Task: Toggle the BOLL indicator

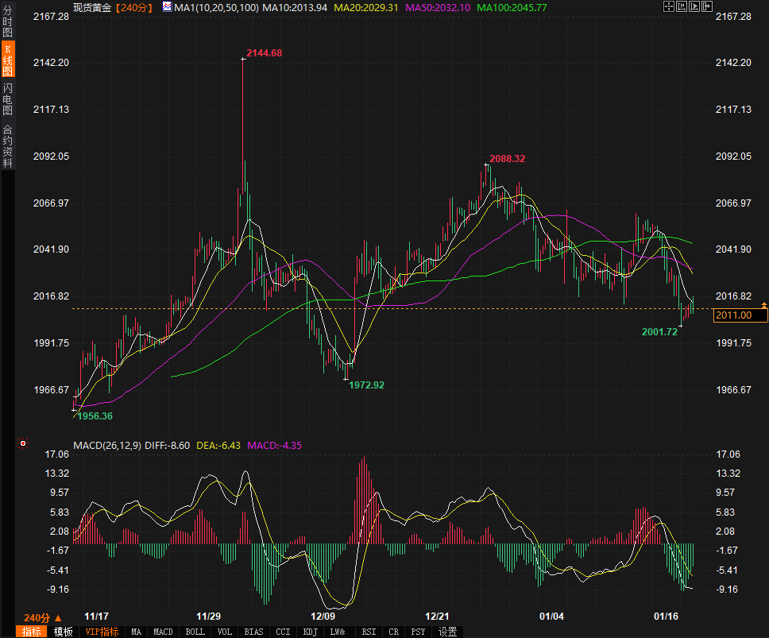Action: [x=194, y=632]
